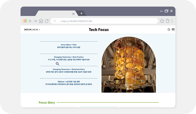Click the search website URL field
This screenshot has height=114, width=196.
[x=104, y=21]
